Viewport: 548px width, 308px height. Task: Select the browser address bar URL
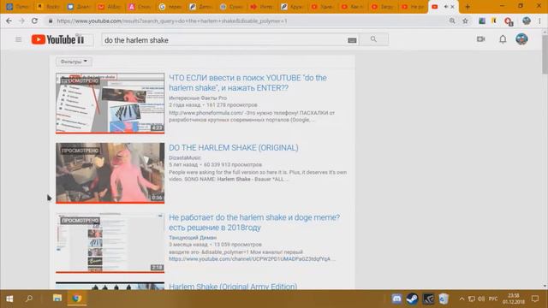(x=172, y=21)
